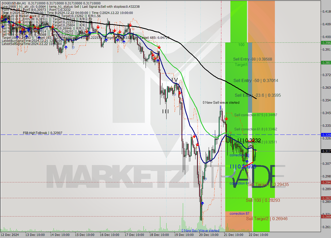This screenshot has height=238, width=331.
Task: Click the 0.307 price scale value
Action: (x=326, y=163)
